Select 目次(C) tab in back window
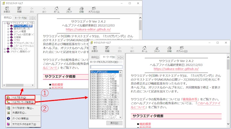The width and height of the screenshot is (231, 129). 8,18
